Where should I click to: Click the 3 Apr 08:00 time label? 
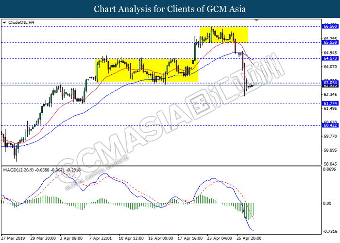[x=71, y=238]
